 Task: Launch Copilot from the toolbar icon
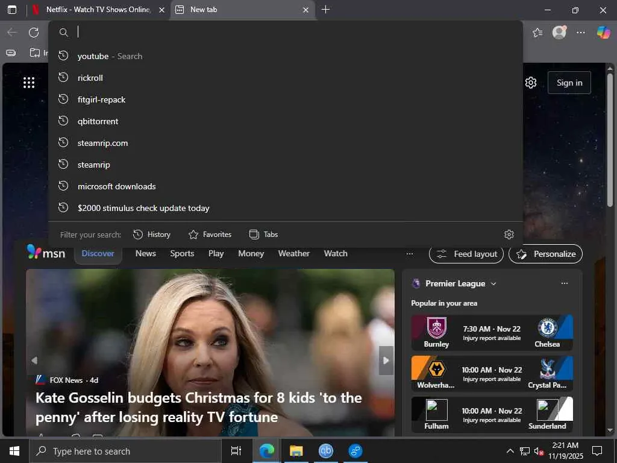(603, 33)
